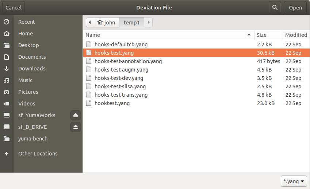This screenshot has height=189, width=310.
Task: Click the 3.5 kB size value
Action: tap(264, 78)
